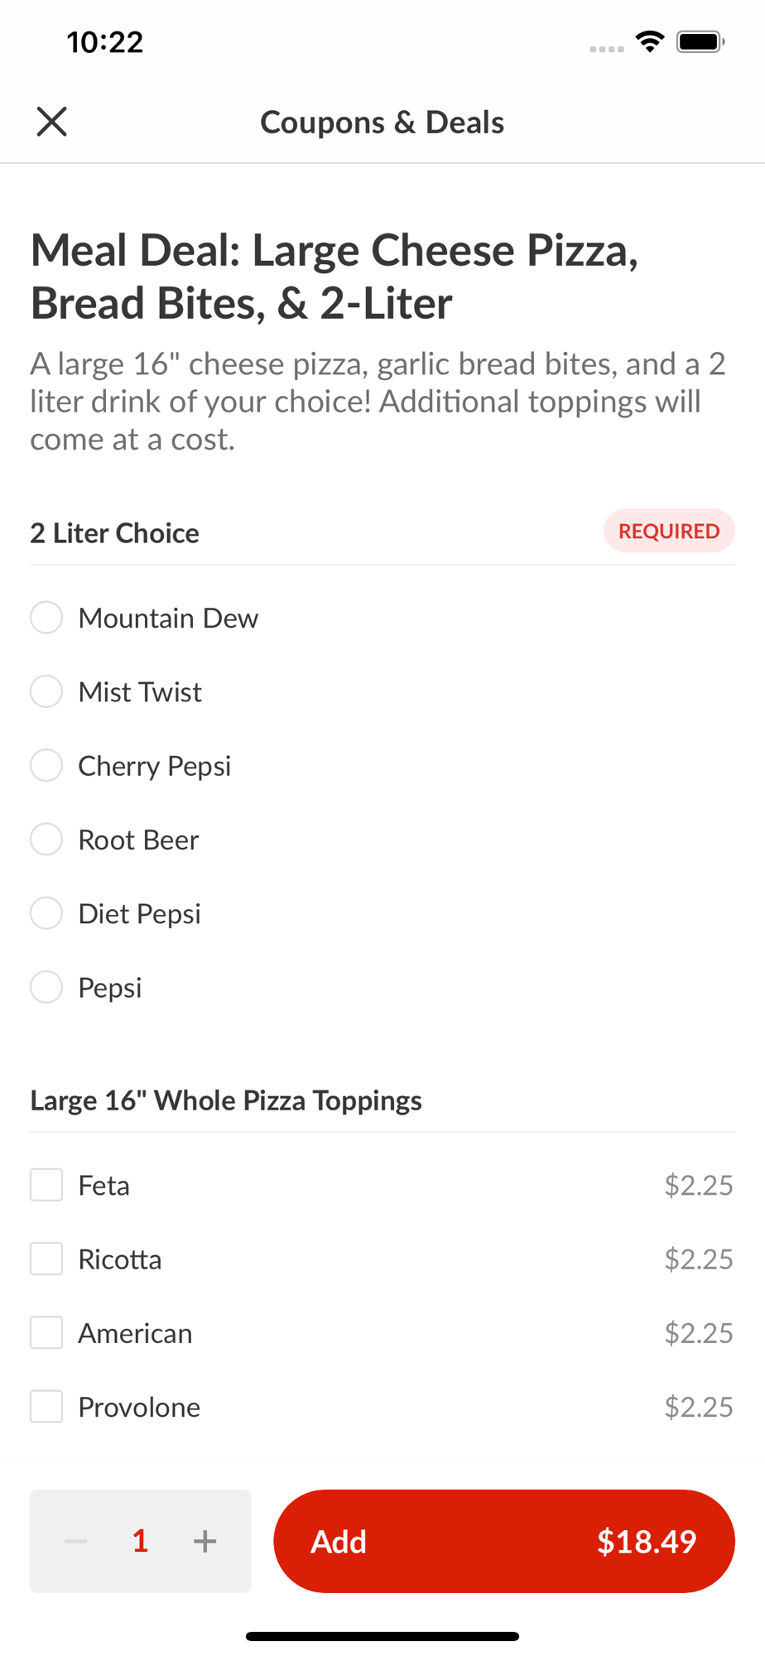Tap the quantity number 1
Viewport: 765px width, 1656px height.
tap(141, 1541)
